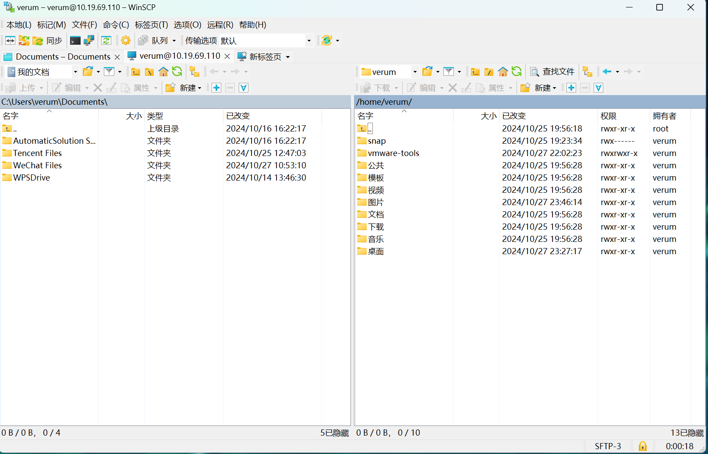This screenshot has height=454, width=708.
Task: Open the 选项(O) menu
Action: click(188, 25)
